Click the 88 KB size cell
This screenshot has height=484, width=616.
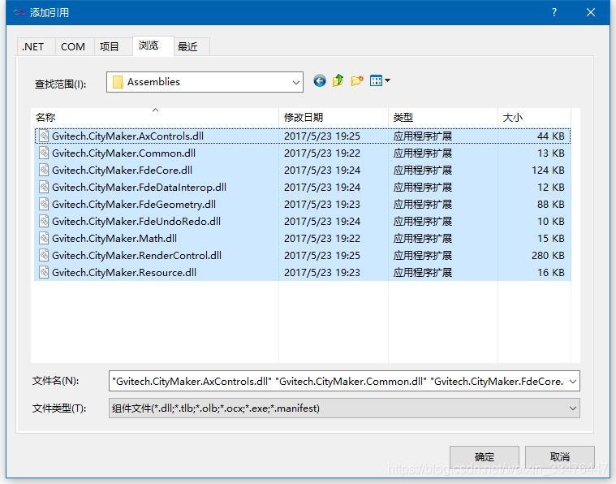tap(551, 204)
